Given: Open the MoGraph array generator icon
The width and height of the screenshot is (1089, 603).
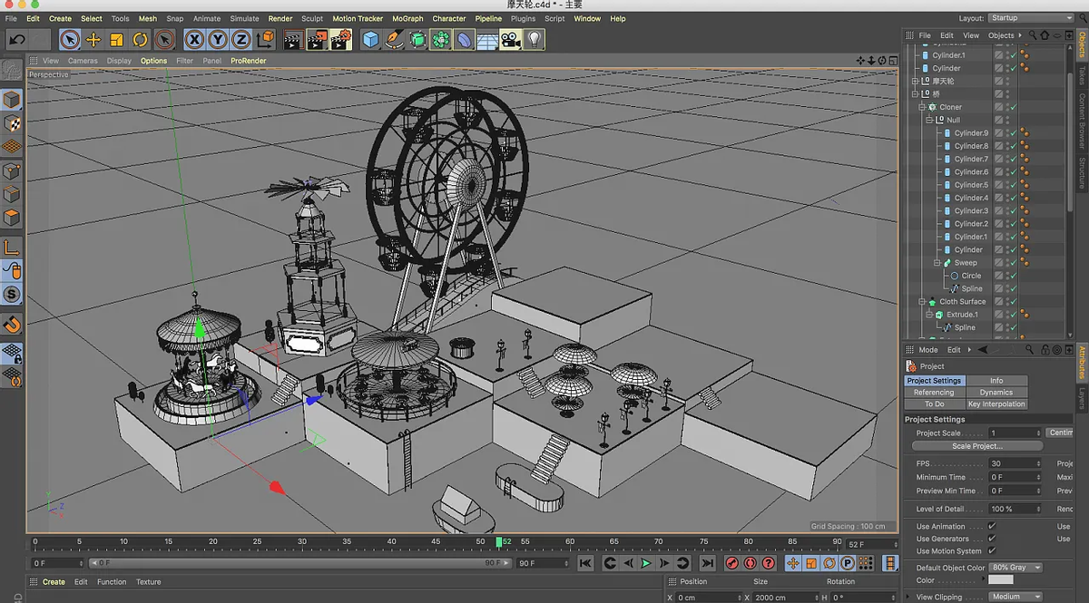Looking at the screenshot, I should (x=441, y=39).
